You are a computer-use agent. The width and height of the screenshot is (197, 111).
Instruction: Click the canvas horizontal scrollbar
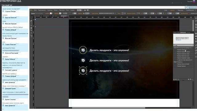tap(109, 108)
